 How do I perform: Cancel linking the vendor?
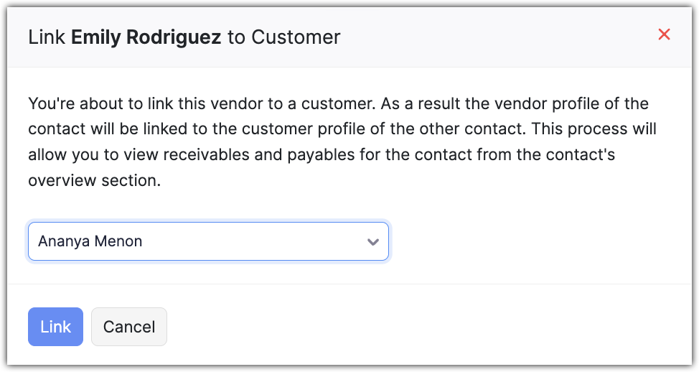pyautogui.click(x=129, y=327)
